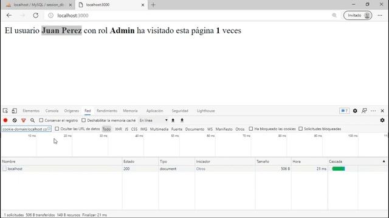View site information icon in address bar
The width and height of the screenshot is (389, 218).
50,15
